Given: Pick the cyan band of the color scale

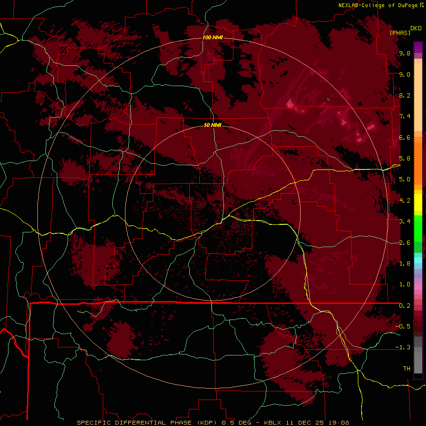Looking at the screenshot, I should tap(418, 260).
